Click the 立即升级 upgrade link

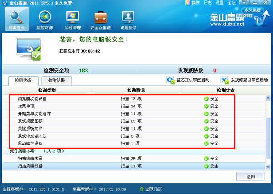pos(153,189)
